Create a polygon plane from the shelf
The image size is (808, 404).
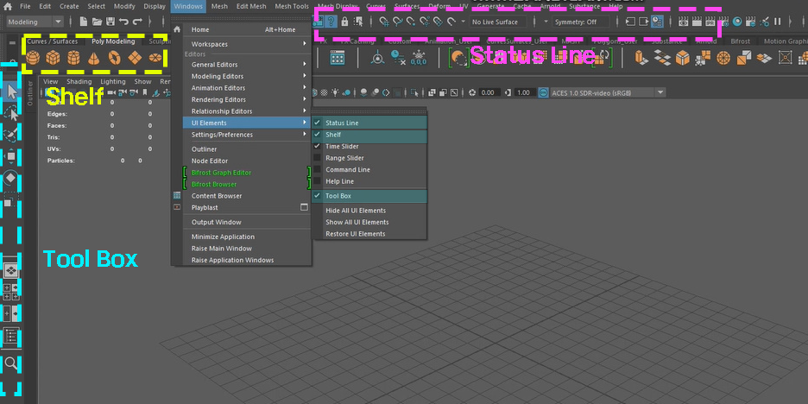[135, 58]
